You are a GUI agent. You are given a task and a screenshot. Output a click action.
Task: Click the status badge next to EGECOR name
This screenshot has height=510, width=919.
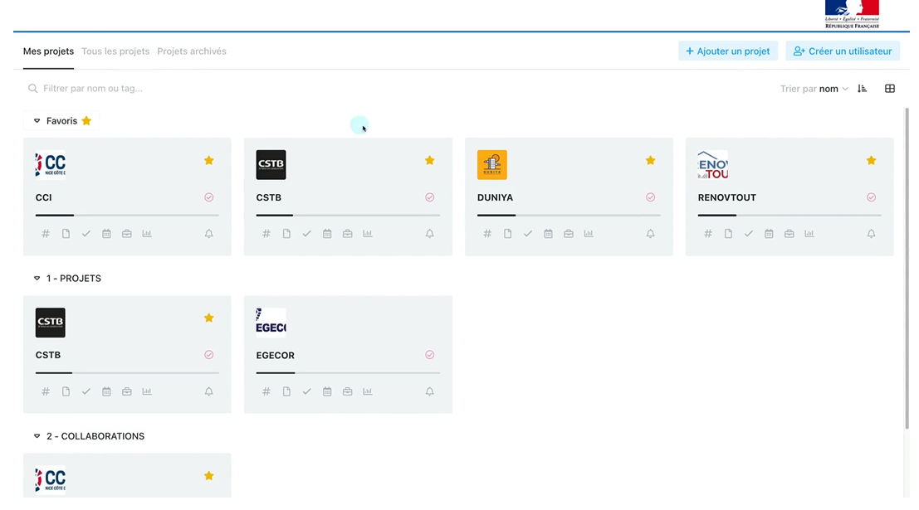click(429, 354)
